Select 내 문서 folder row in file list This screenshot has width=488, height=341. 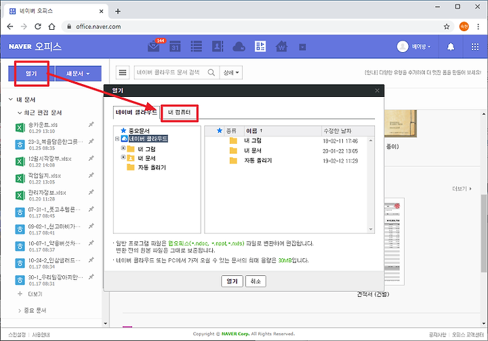click(287, 151)
